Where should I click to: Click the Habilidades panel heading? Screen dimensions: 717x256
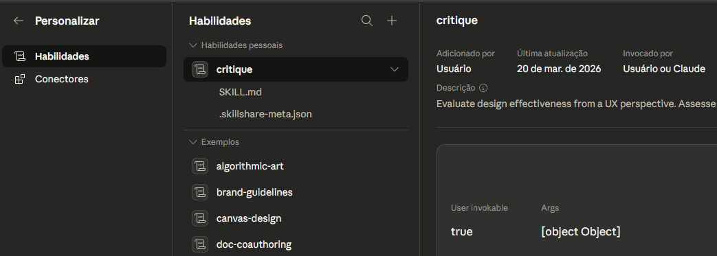tap(220, 21)
